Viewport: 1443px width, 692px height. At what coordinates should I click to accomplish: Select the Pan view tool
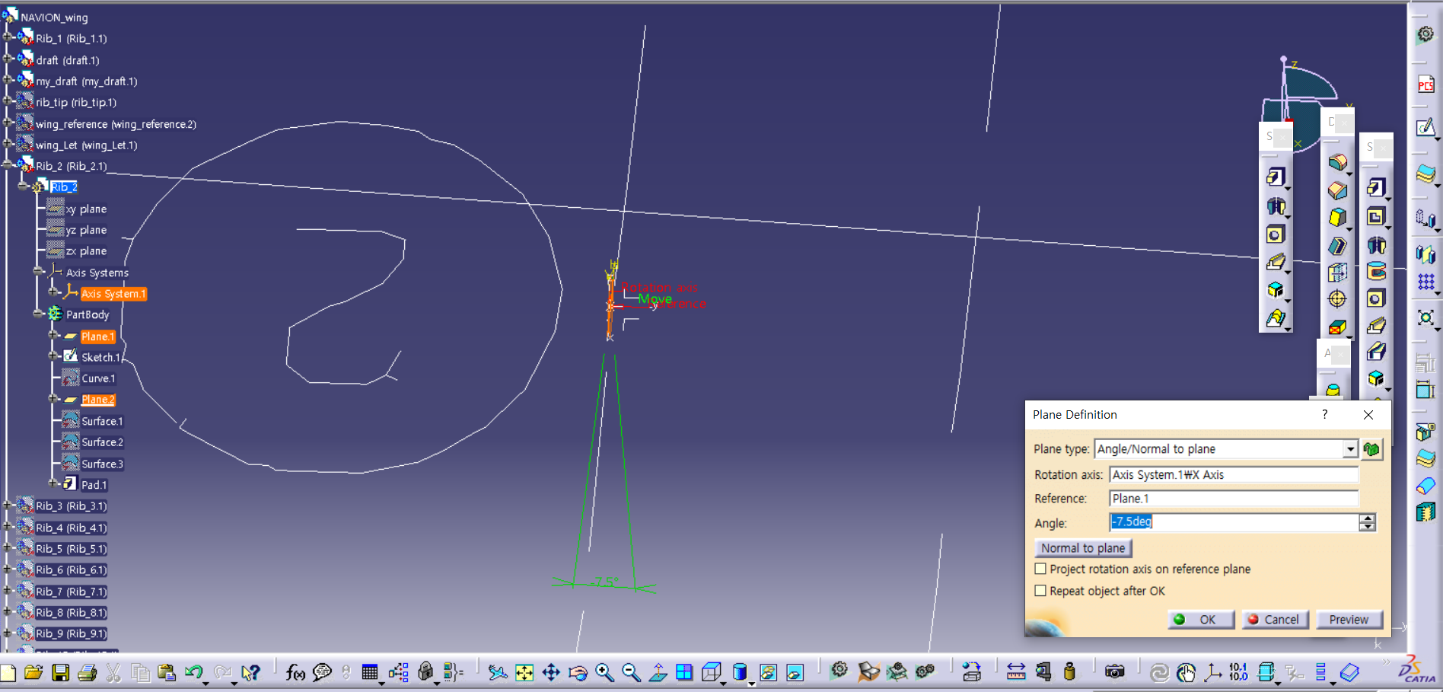551,672
